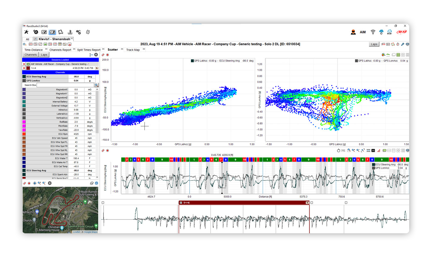Click the gear icon in map panel toolbar
This screenshot has width=432, height=258.
click(x=50, y=183)
